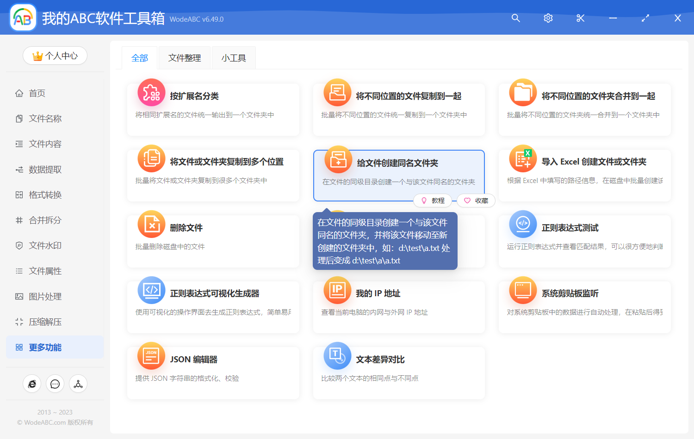Click the 教程 button on the highlighted card

click(433, 200)
